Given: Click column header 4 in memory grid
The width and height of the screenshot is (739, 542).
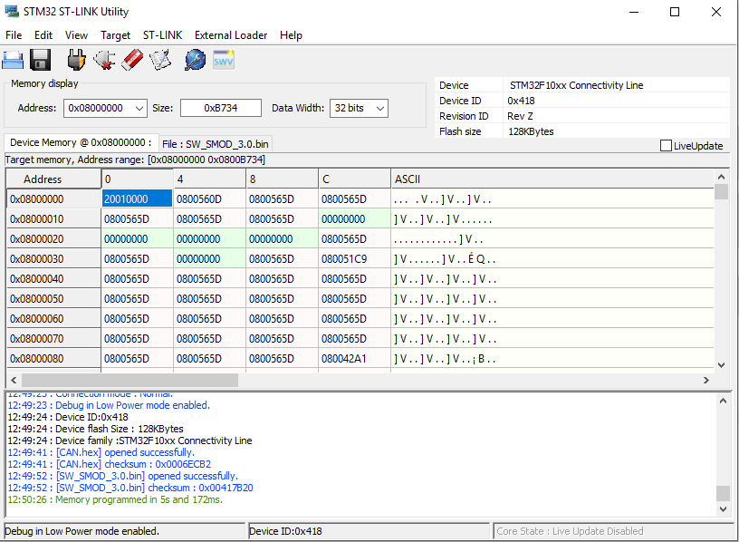Looking at the screenshot, I should 209,179.
